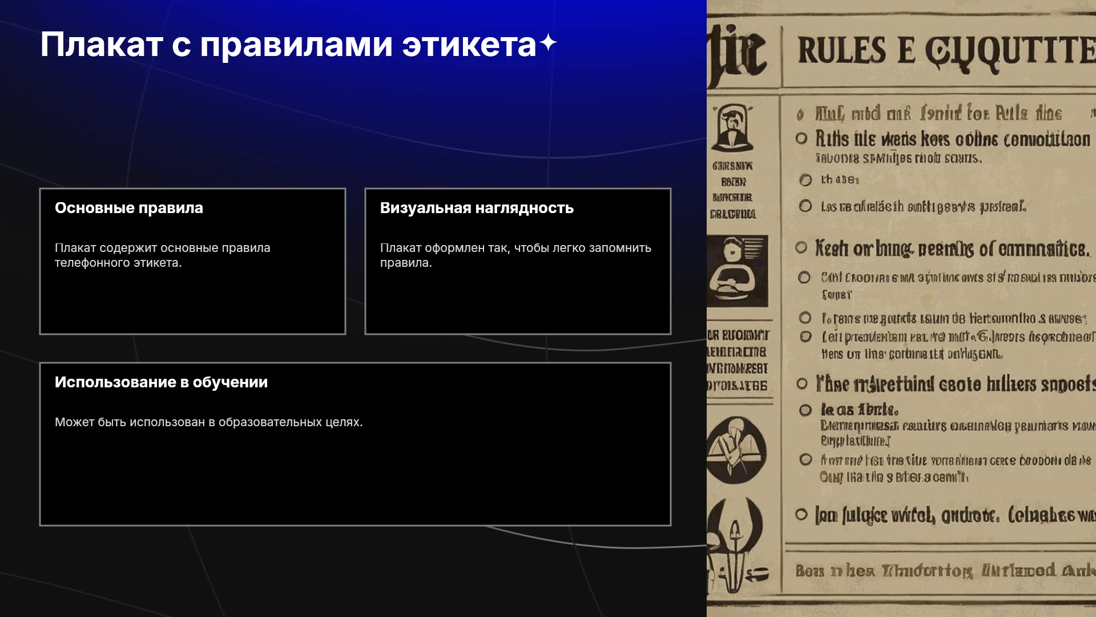Select the seated figure illustration in dark square
The height and width of the screenshot is (617, 1096).
(x=738, y=271)
